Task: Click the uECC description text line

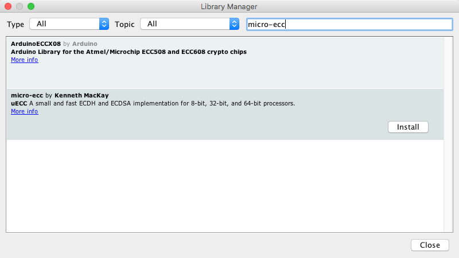Action: click(x=153, y=103)
